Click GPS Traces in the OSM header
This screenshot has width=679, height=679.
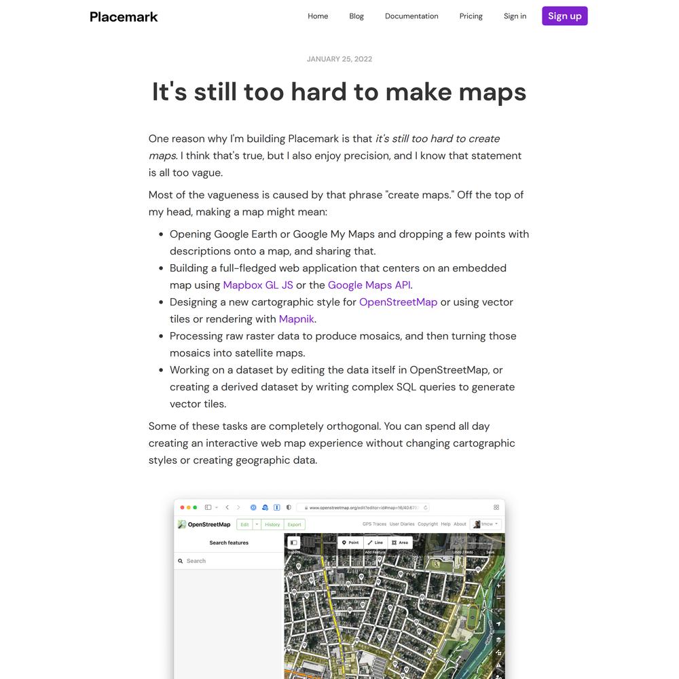tap(374, 524)
